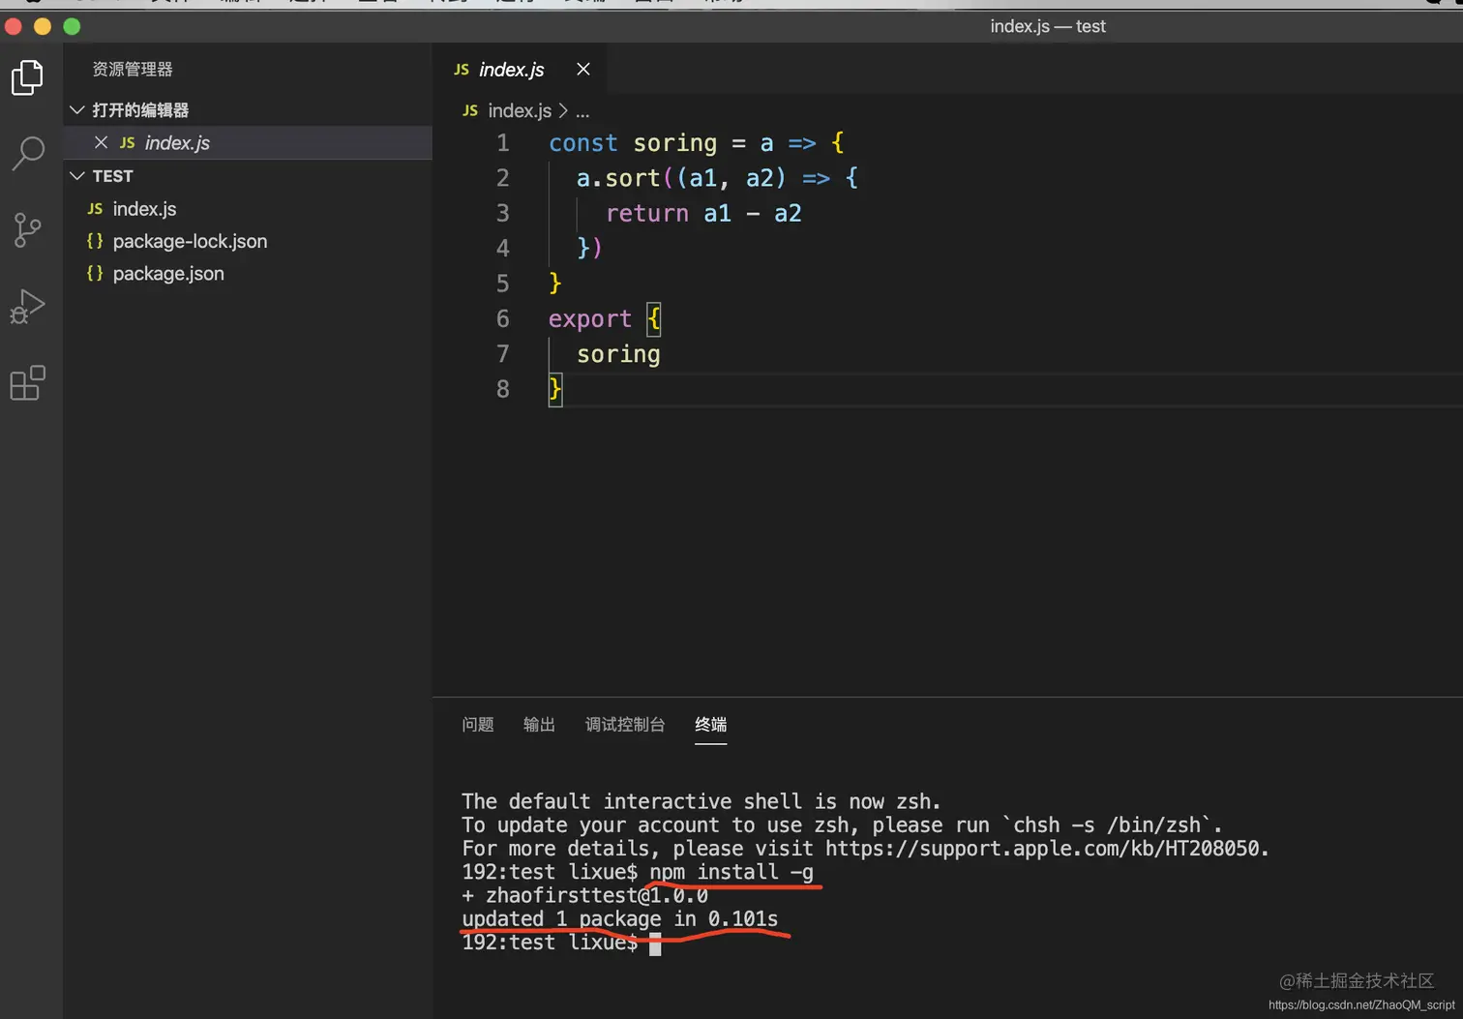Open the Explorer view in activity bar
The width and height of the screenshot is (1463, 1019).
click(x=27, y=77)
